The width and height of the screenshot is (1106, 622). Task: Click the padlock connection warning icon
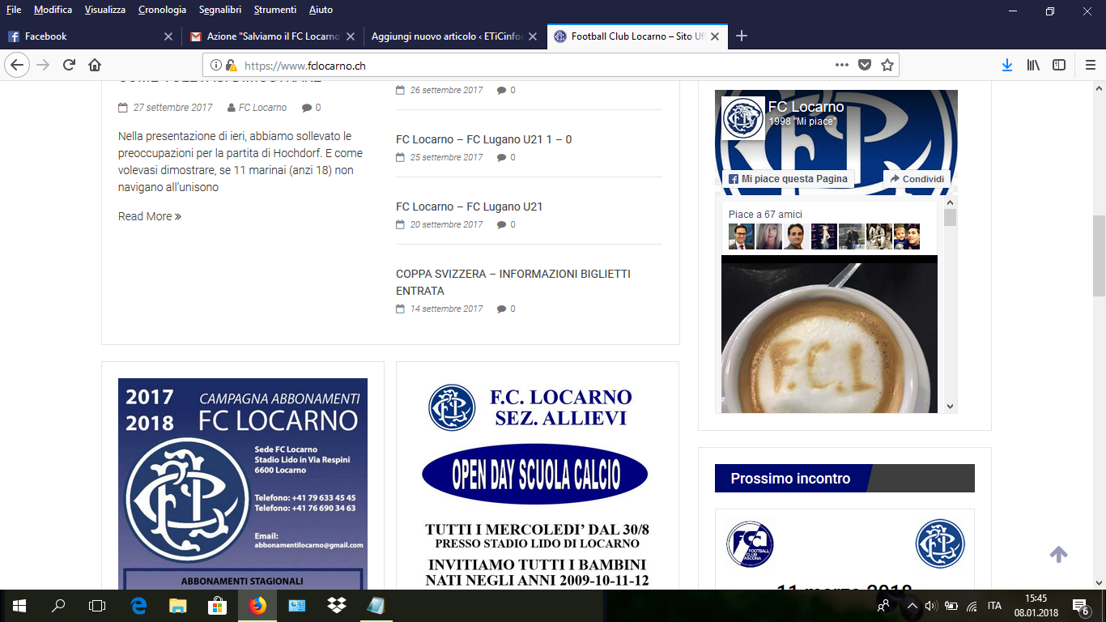click(231, 66)
